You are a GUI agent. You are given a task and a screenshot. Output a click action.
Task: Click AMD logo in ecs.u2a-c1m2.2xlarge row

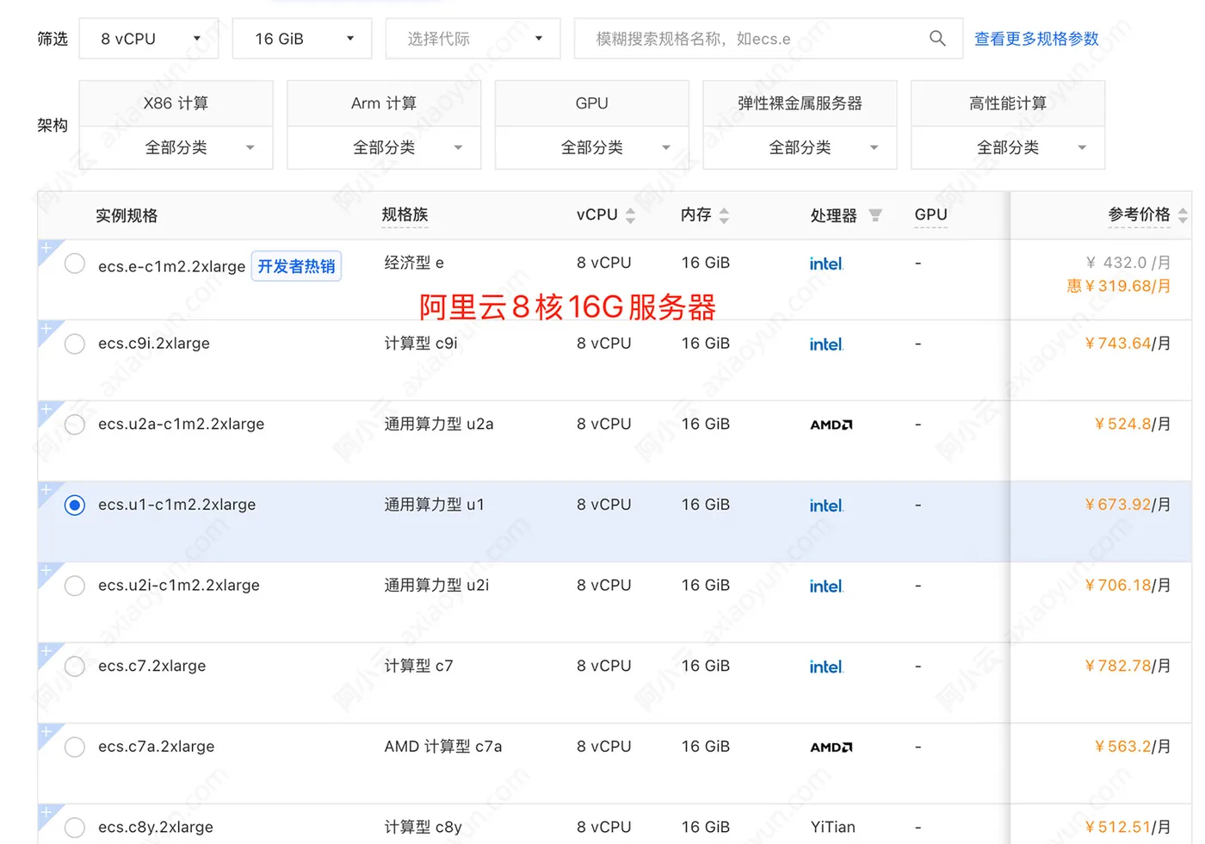click(831, 425)
